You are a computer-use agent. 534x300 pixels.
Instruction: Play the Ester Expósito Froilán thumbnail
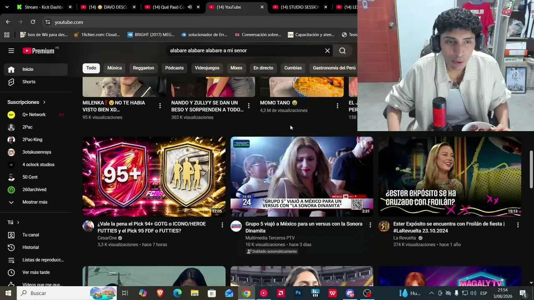click(450, 177)
